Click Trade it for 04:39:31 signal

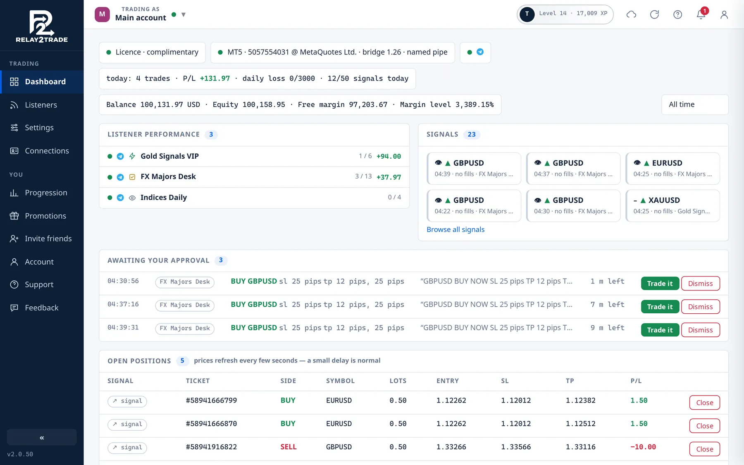(x=660, y=330)
